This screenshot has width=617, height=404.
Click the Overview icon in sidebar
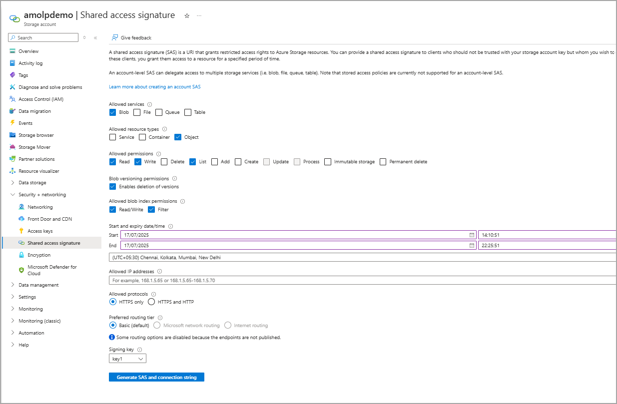pyautogui.click(x=12, y=51)
